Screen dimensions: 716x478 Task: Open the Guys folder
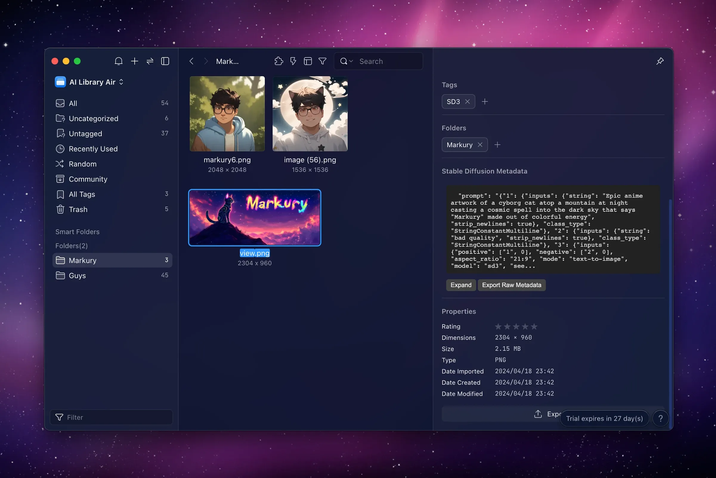[x=77, y=276]
